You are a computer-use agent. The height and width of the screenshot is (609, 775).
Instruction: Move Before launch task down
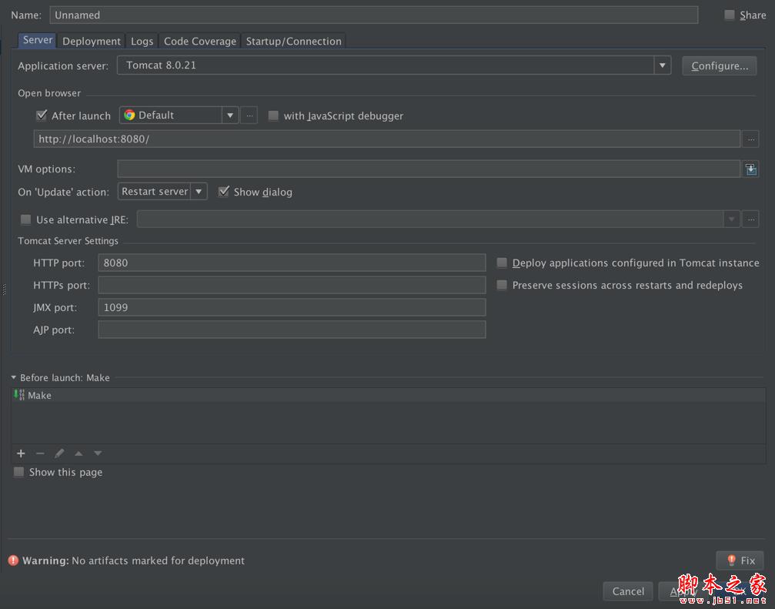(x=98, y=453)
